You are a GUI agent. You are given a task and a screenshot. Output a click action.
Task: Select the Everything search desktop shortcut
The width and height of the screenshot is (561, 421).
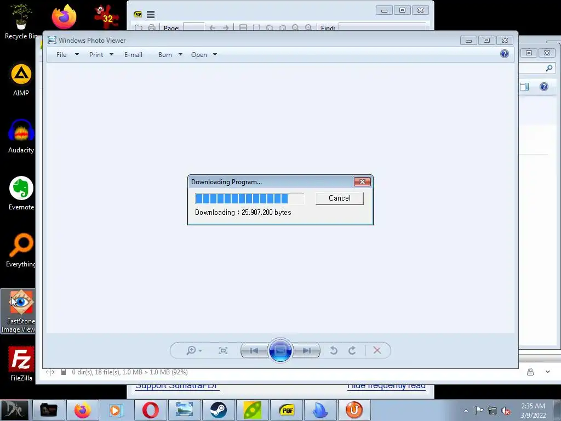[x=21, y=250]
